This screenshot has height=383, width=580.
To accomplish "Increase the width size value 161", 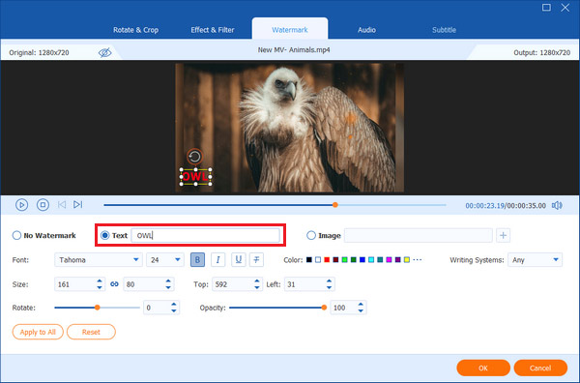I will pos(100,281).
